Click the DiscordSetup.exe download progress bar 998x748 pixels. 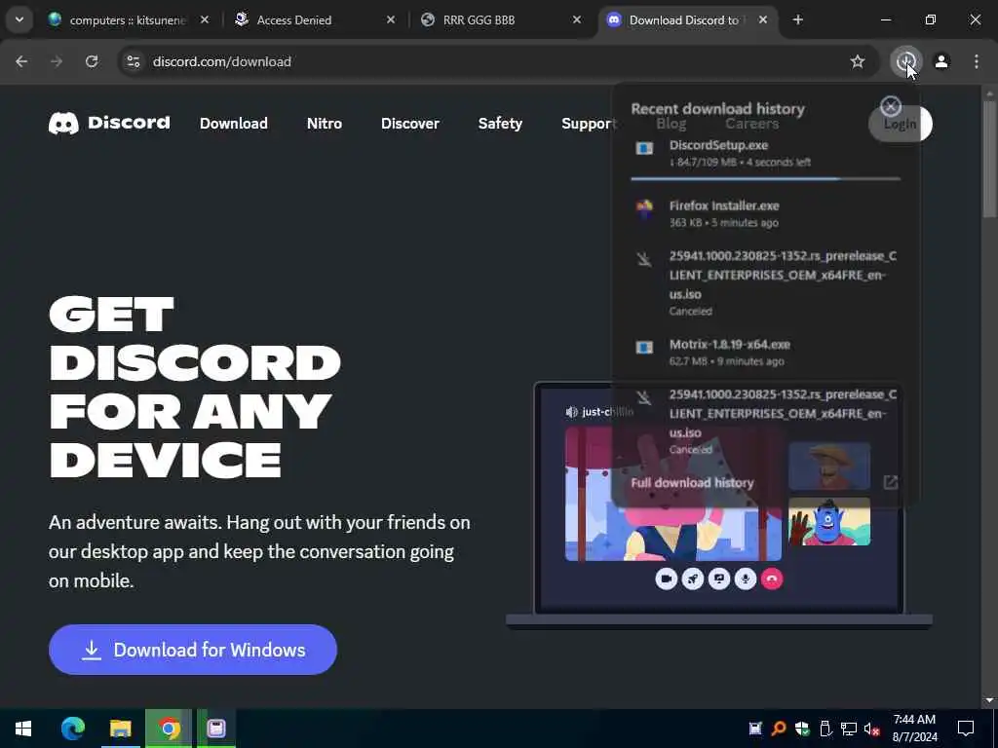765,179
